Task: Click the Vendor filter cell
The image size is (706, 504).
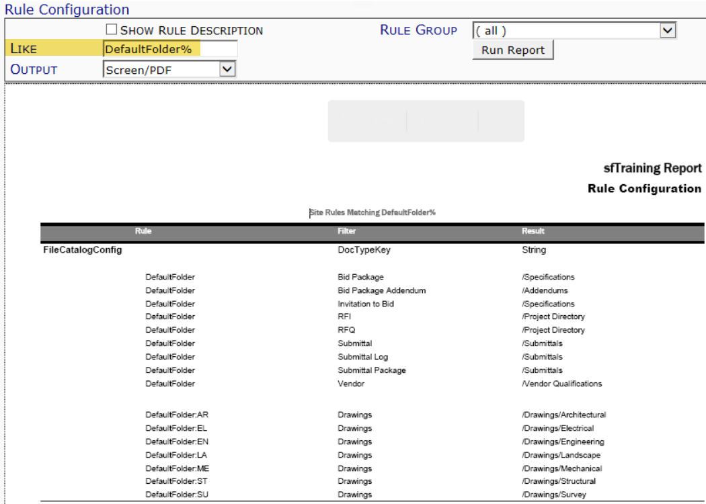Action: pyautogui.click(x=351, y=384)
